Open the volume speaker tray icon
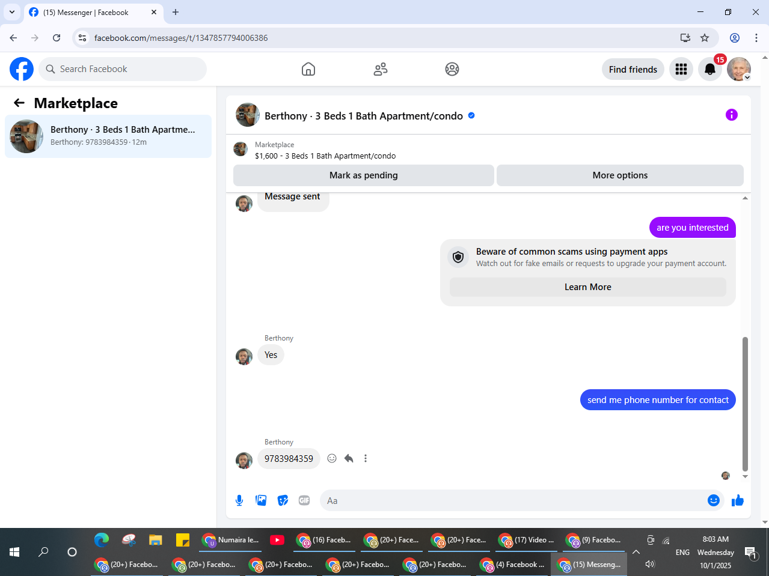 click(x=650, y=564)
